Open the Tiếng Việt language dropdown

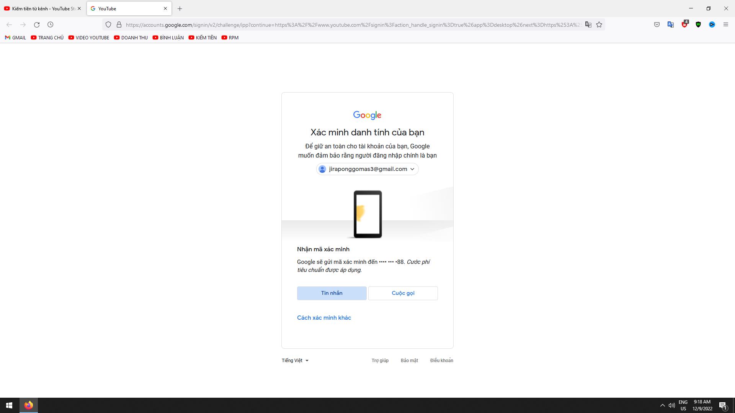pos(295,361)
